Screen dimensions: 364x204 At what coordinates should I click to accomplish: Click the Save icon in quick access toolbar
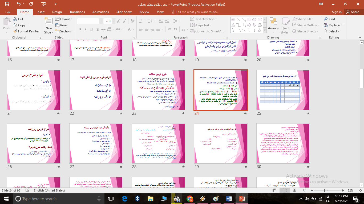point(7,4)
